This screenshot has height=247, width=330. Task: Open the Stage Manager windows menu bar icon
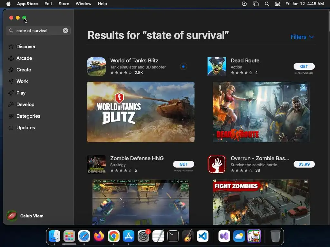pyautogui.click(x=256, y=4)
